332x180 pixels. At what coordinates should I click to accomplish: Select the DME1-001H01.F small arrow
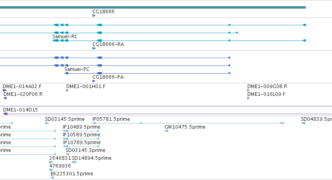(67, 90)
